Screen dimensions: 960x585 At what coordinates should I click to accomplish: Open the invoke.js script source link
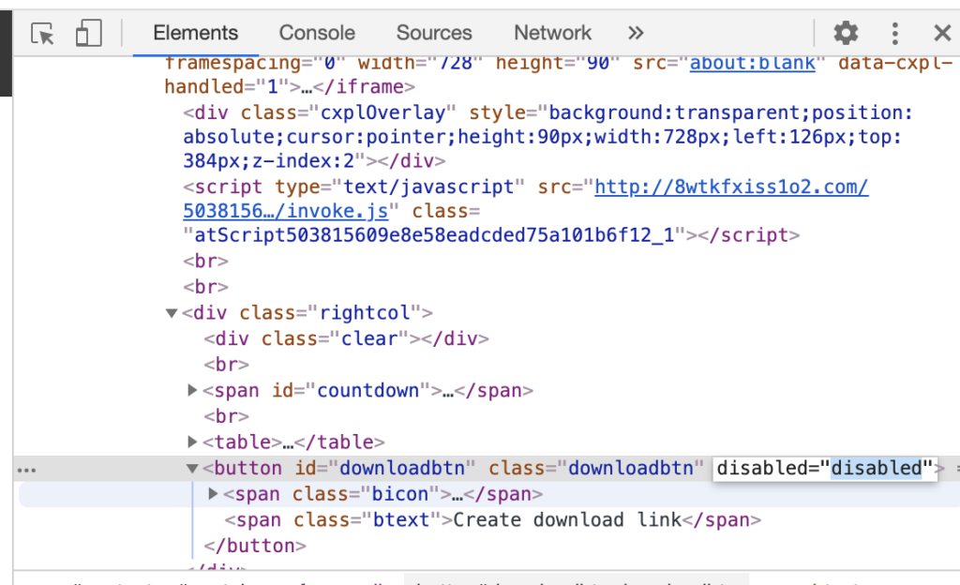pyautogui.click(x=525, y=199)
